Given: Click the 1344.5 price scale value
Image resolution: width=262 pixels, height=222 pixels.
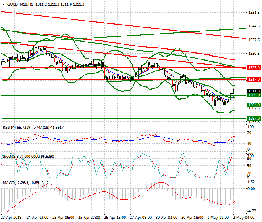Looking at the screenshot, I should tap(254, 26).
